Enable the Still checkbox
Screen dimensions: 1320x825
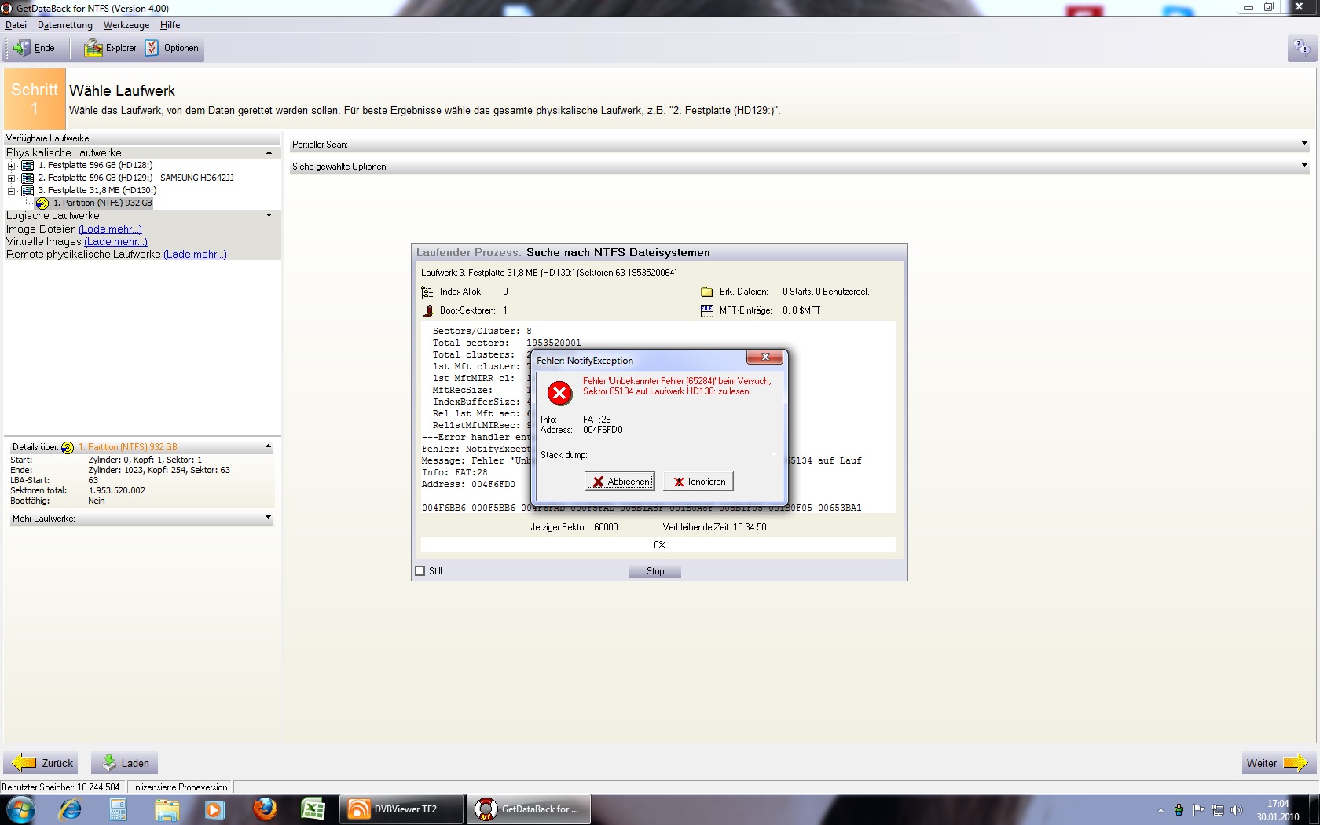coord(420,571)
